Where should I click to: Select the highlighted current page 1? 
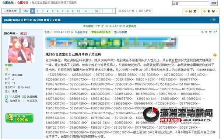[x=32, y=11]
